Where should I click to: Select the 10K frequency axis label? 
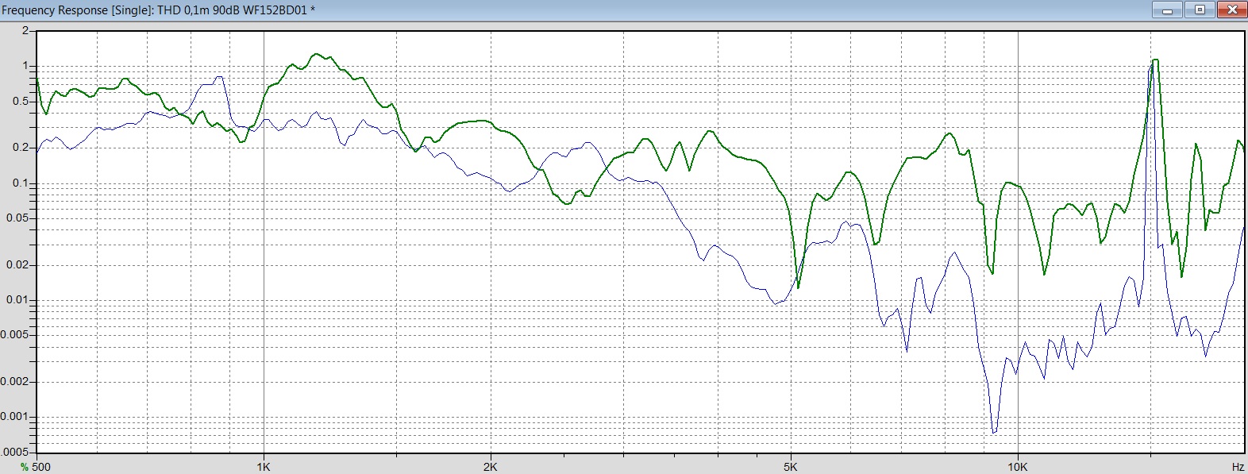[1017, 467]
